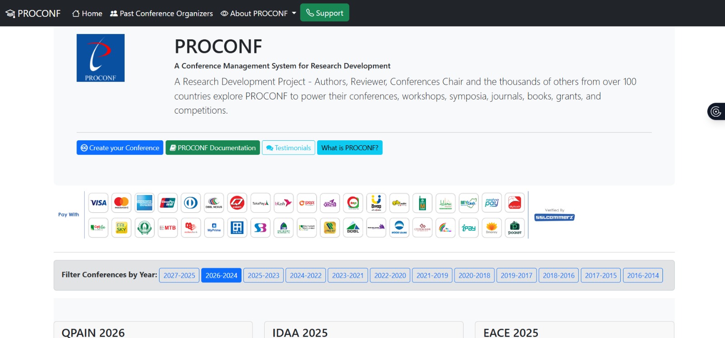
Task: Select the BDBL bank icon
Action: click(x=353, y=228)
